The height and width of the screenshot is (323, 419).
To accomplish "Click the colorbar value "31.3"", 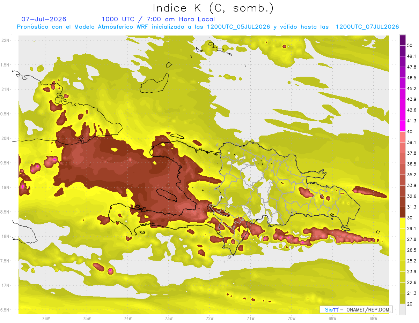I will pyautogui.click(x=412, y=207).
